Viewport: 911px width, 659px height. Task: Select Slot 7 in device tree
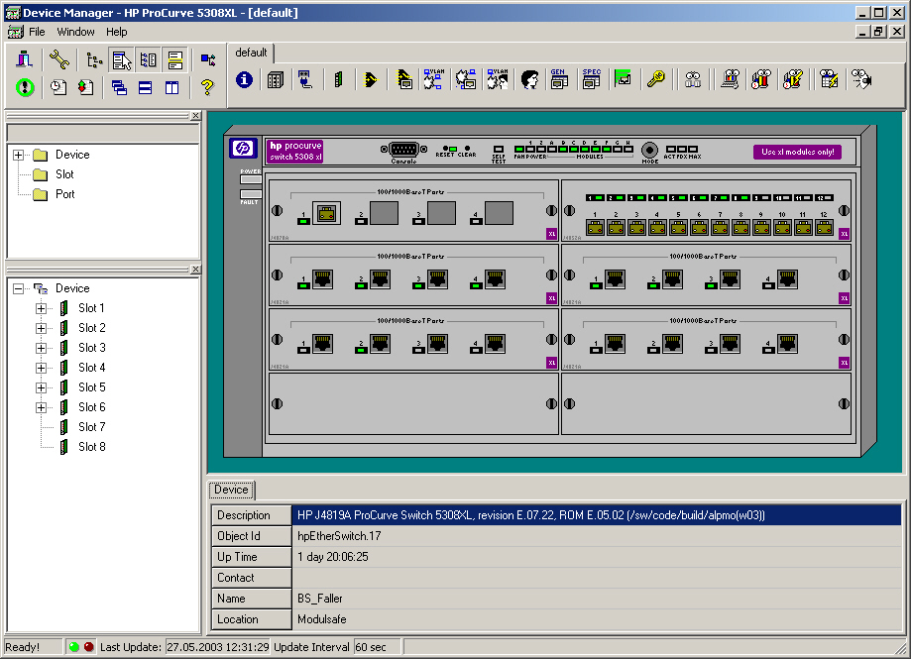(x=92, y=427)
